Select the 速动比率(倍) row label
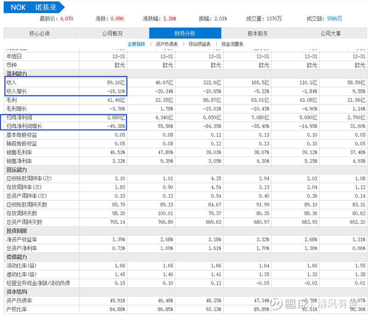Screen dimensions: 368x315 click(21, 274)
